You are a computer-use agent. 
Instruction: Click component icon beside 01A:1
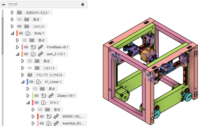coord(44,103)
